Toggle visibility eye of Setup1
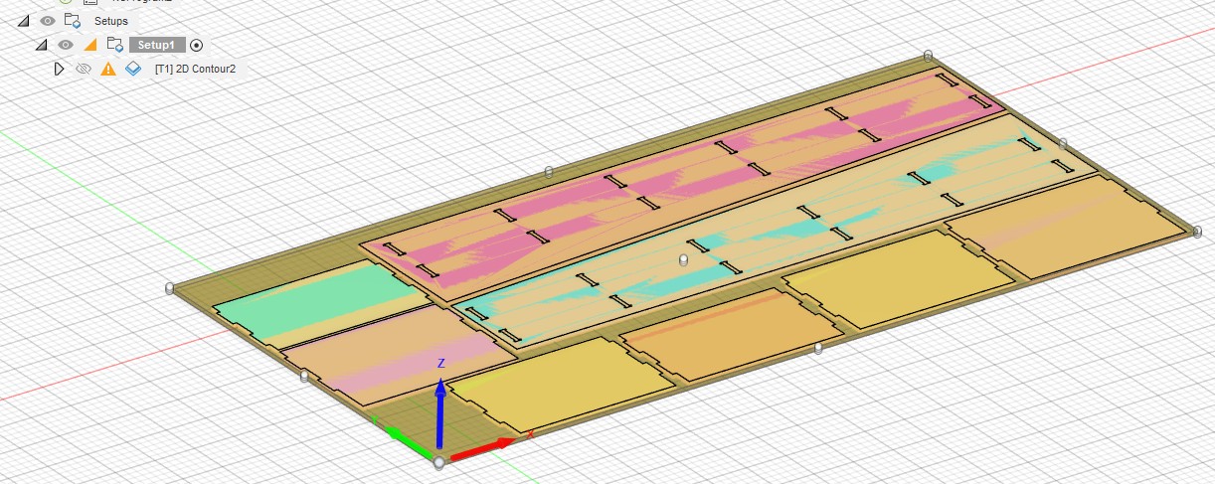Screen dimensions: 1215x484 (66, 45)
